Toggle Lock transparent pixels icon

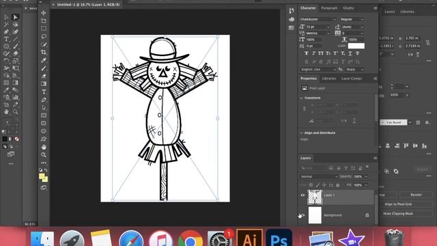311,185
